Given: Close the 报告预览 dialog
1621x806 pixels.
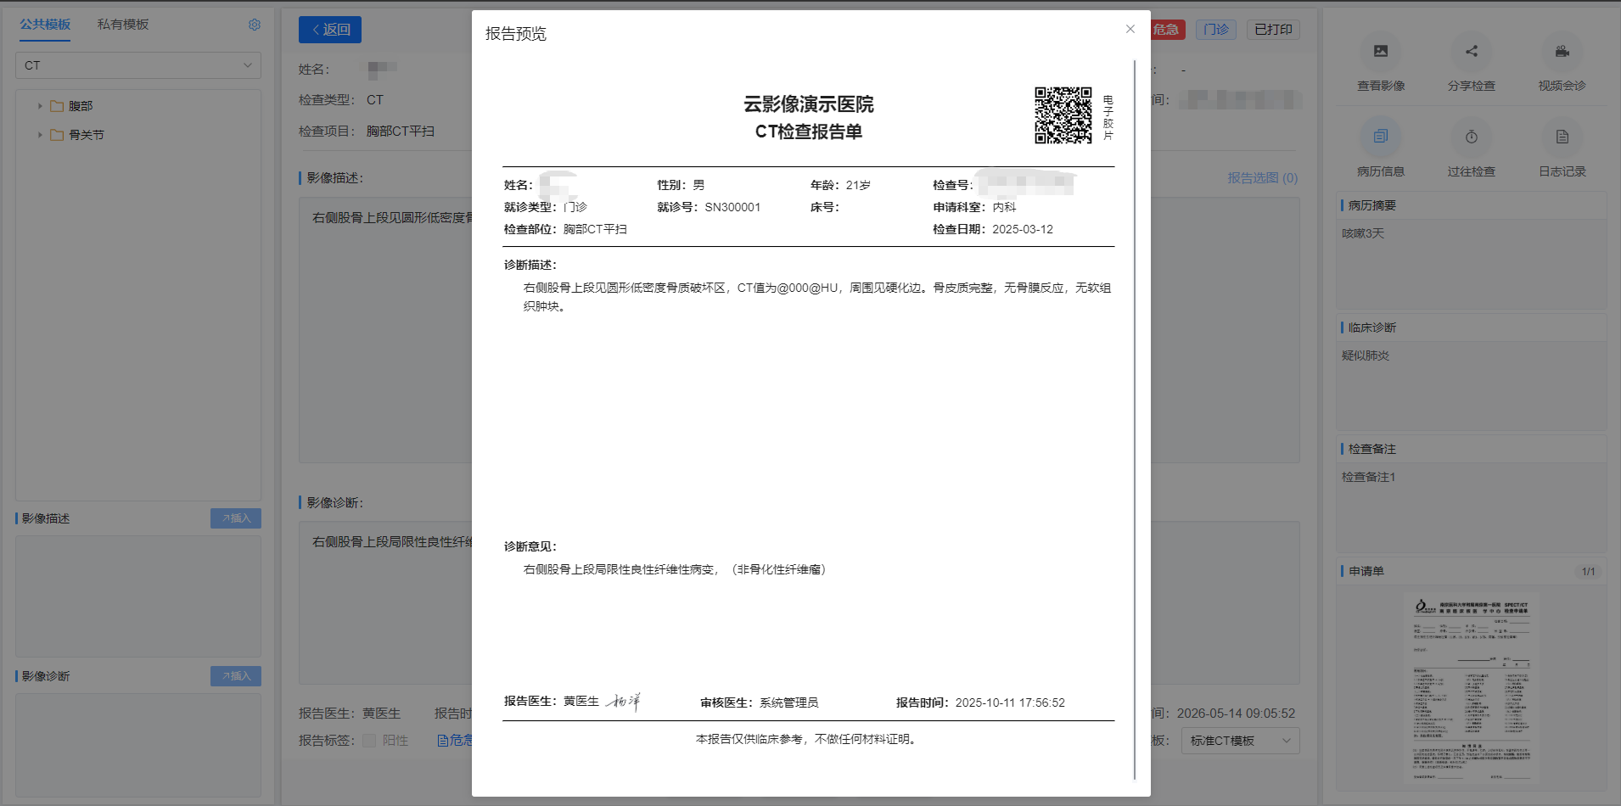Looking at the screenshot, I should point(1130,29).
